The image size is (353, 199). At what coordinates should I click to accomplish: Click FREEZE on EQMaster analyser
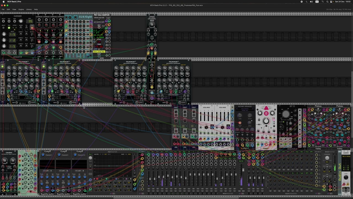point(109,154)
